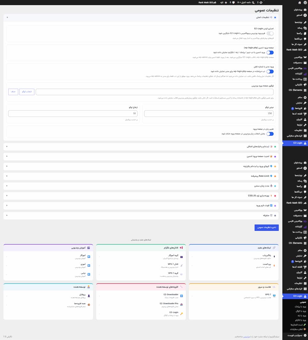
Task: Toggle the صفحه ورود ادمین wp-login.php switch
Action: point(270,52)
